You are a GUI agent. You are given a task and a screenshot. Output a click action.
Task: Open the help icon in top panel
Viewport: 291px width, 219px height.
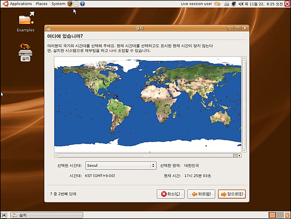click(82, 4)
